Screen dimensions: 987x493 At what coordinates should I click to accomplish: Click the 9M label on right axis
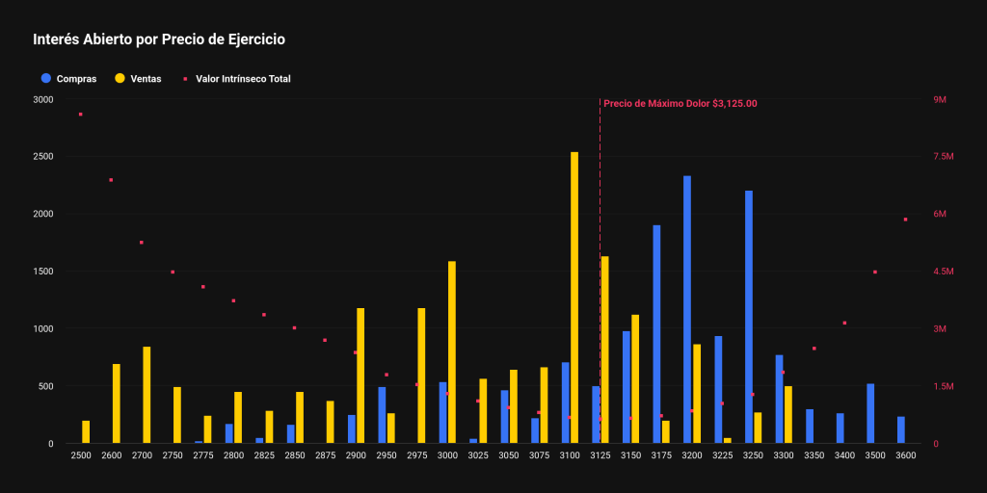(940, 99)
